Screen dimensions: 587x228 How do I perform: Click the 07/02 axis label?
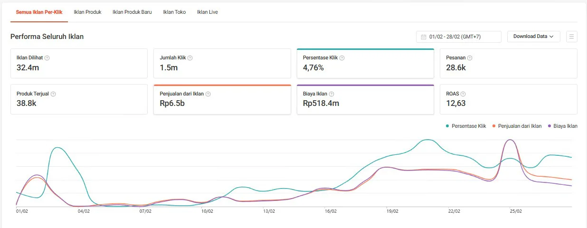pyautogui.click(x=145, y=211)
